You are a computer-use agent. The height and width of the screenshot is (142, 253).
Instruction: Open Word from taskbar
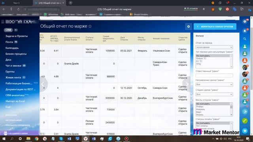pos(69,138)
